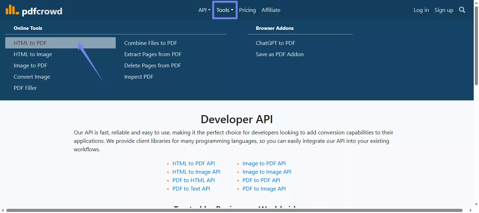Open Inspect PDF tool
The height and width of the screenshot is (213, 479).
(x=139, y=76)
